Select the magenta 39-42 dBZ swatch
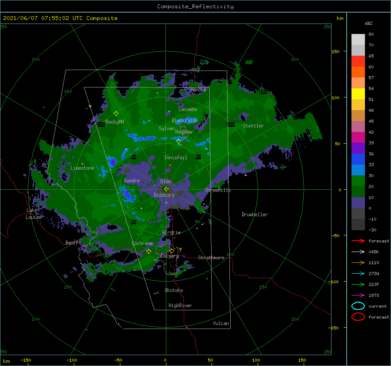This screenshot has width=391, height=366. click(x=358, y=137)
